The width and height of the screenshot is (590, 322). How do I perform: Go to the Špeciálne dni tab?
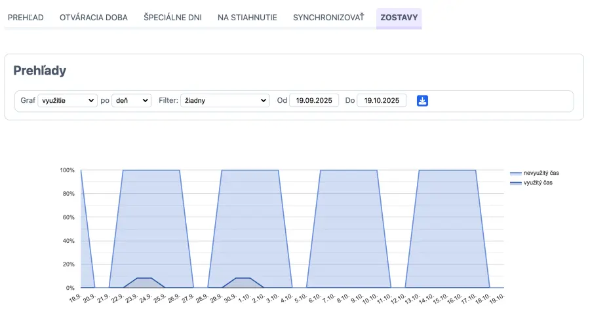click(172, 17)
